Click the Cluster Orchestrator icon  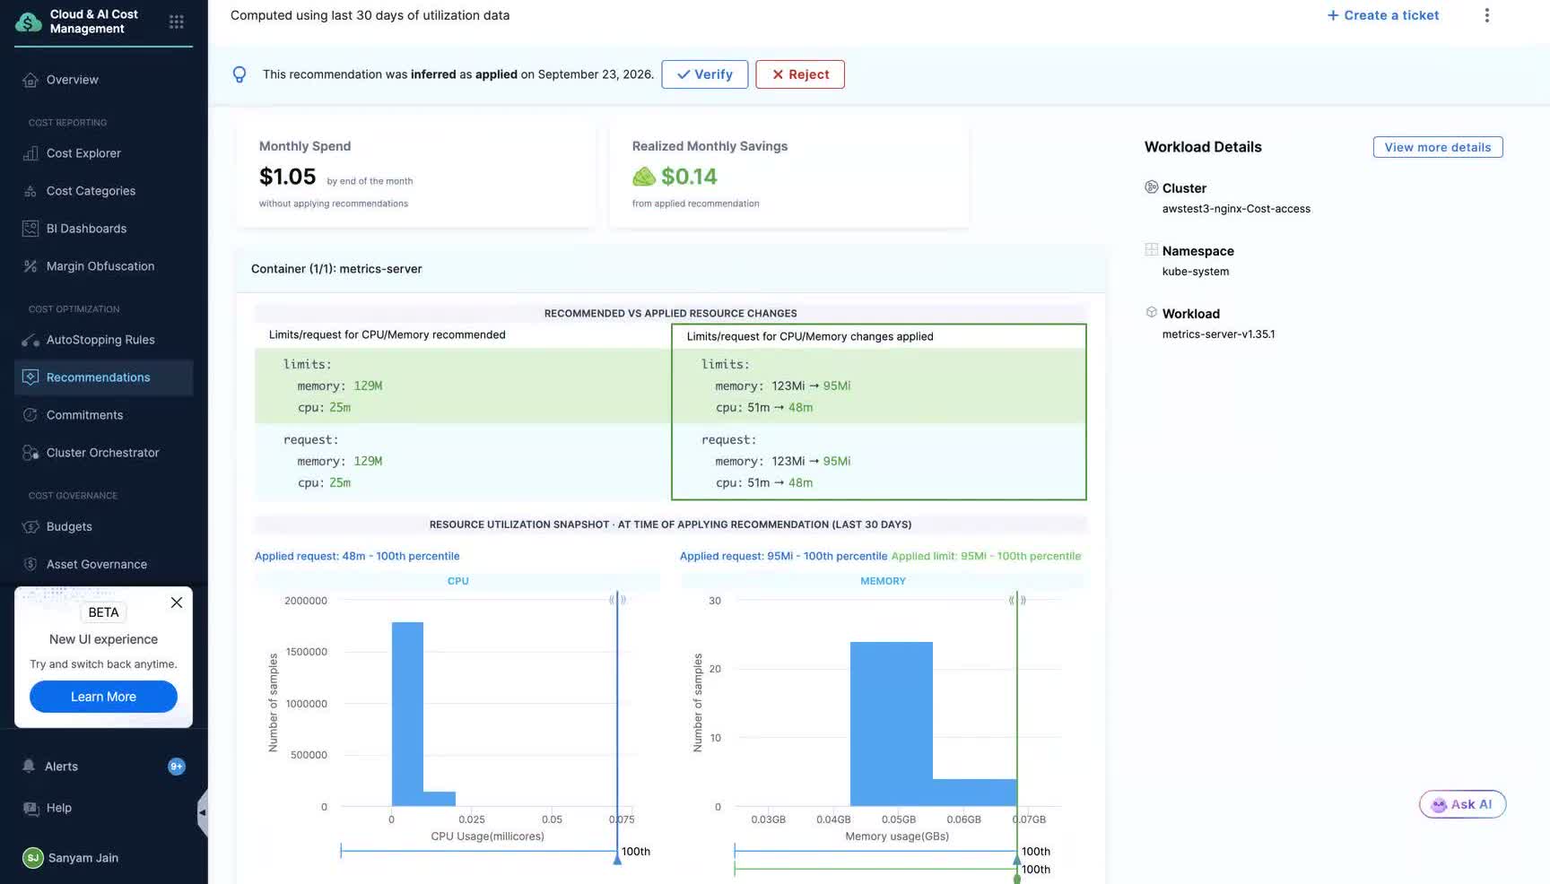[30, 453]
